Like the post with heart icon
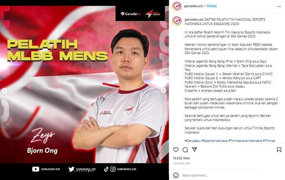The height and width of the screenshot is (180, 285). [176, 150]
